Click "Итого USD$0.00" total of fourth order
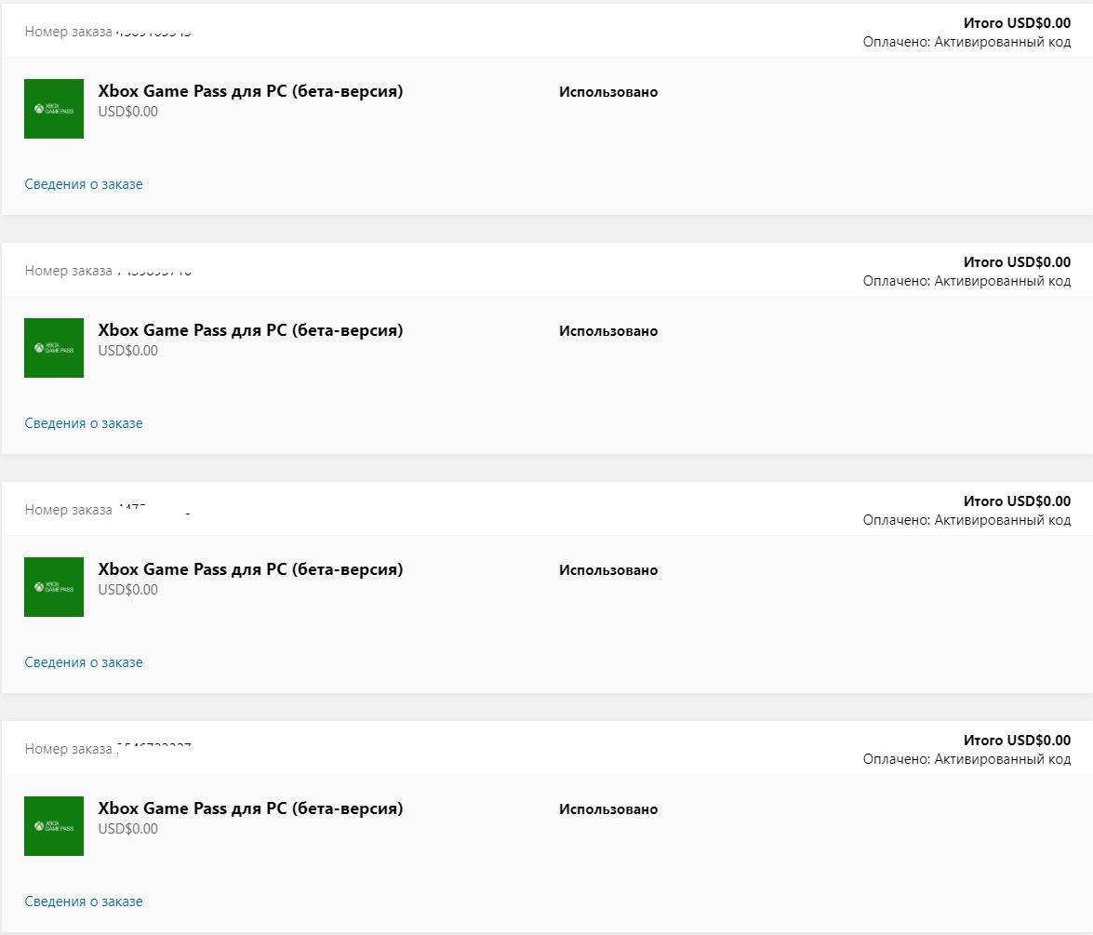 click(1017, 741)
